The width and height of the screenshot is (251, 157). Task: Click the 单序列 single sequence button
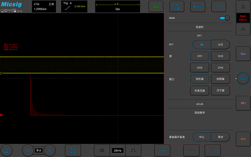198,7
